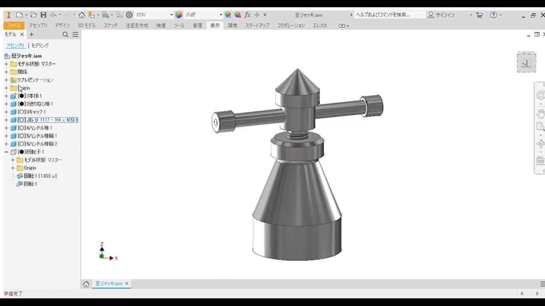Open the fx parameters dialog
Image resolution: width=545 pixels, height=306 pixels.
(x=247, y=15)
